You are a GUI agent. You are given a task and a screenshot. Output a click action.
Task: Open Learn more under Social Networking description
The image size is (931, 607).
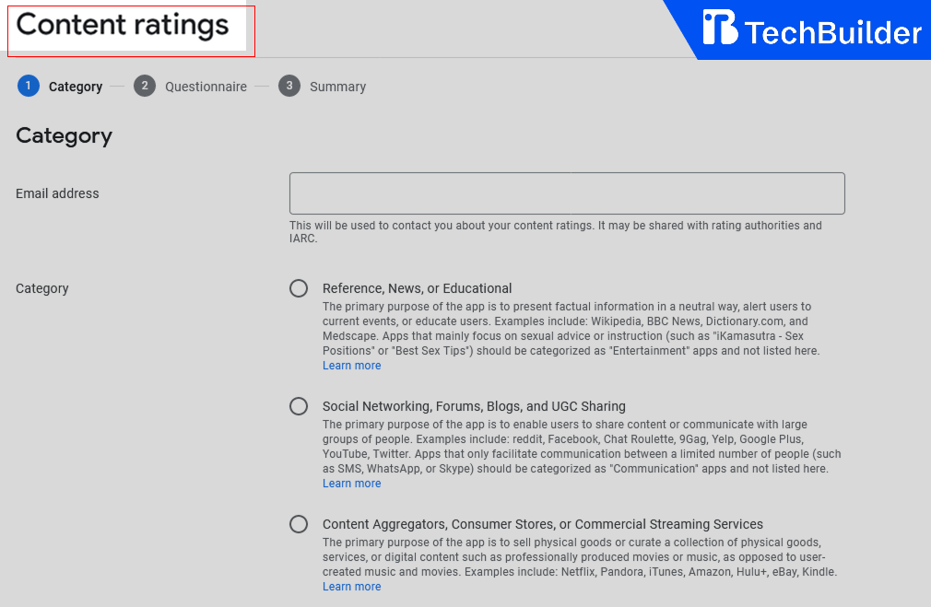[x=351, y=484]
